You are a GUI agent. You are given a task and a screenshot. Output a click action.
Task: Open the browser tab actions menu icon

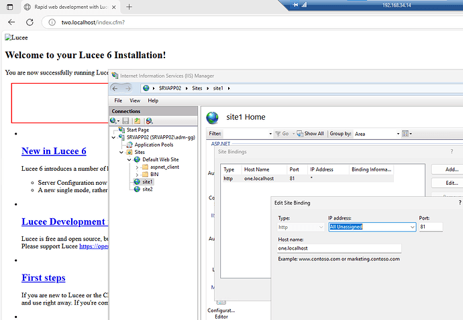pos(10,7)
